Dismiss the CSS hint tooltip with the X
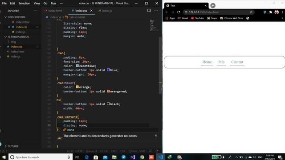This screenshot has height=160, width=285. pyautogui.click(x=156, y=136)
